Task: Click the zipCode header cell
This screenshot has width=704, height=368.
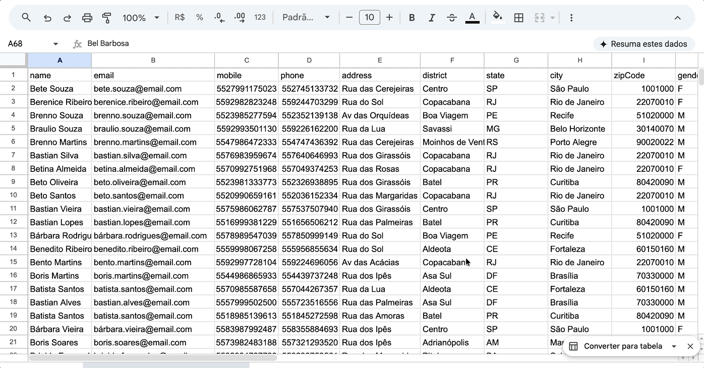Action: coord(643,75)
